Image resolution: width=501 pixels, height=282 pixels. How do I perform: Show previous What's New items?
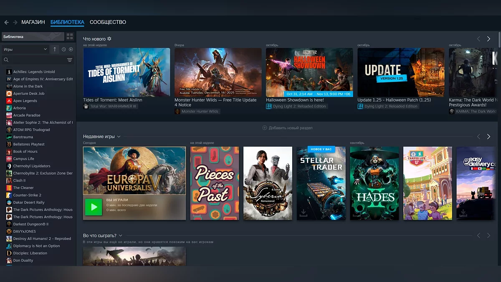click(x=479, y=39)
